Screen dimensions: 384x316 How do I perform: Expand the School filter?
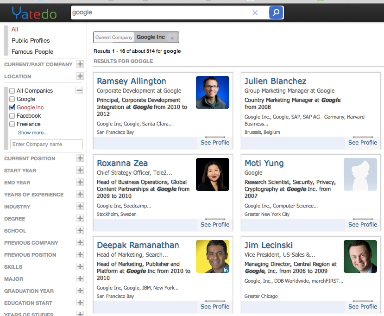coord(80,230)
